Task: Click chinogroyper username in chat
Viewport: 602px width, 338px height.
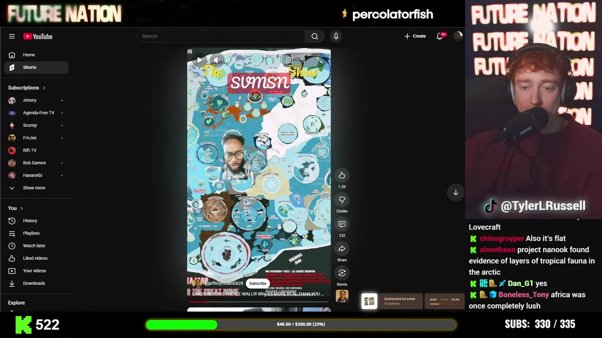Action: coord(501,238)
